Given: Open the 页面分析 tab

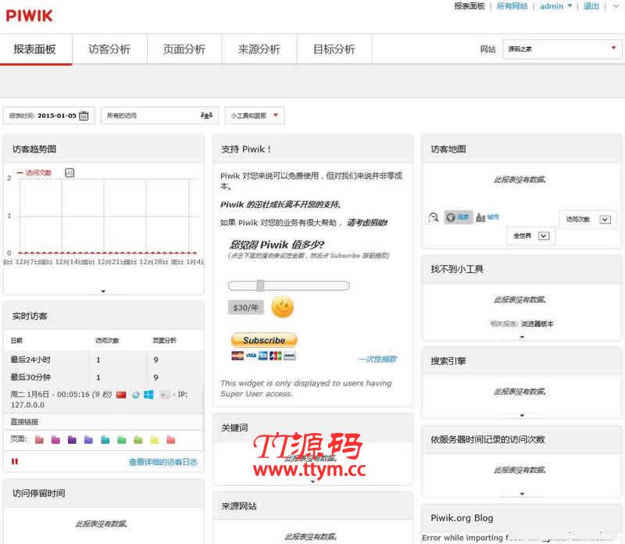Looking at the screenshot, I should [x=184, y=49].
